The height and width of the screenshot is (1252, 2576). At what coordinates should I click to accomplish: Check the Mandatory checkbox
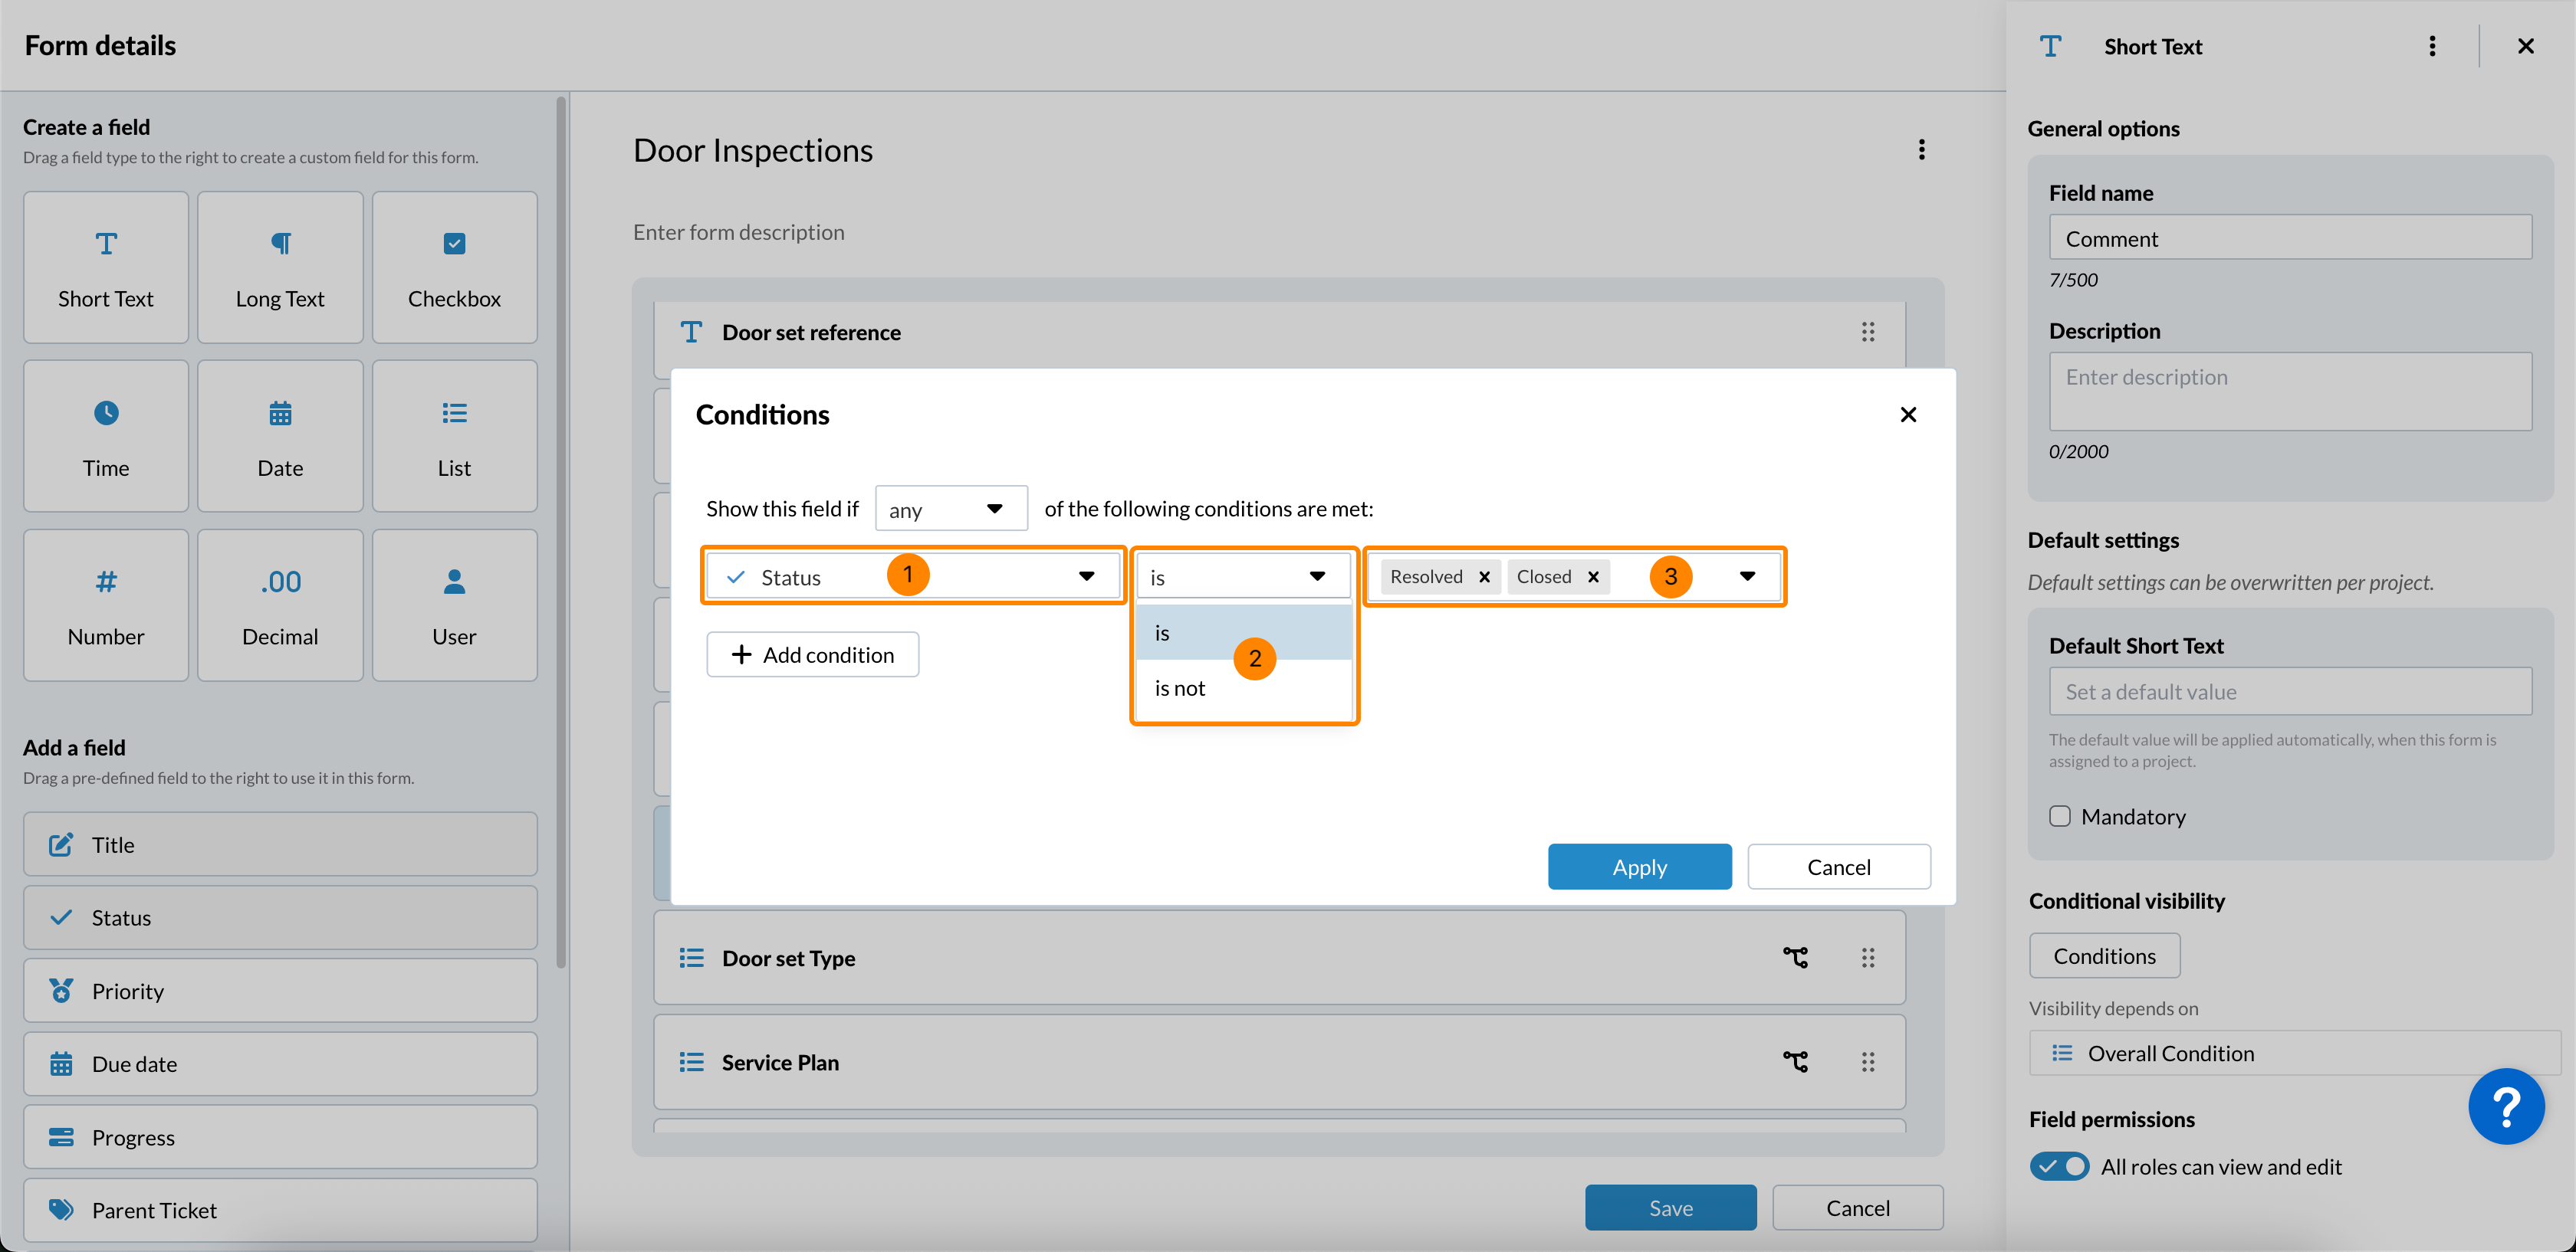[x=2059, y=816]
